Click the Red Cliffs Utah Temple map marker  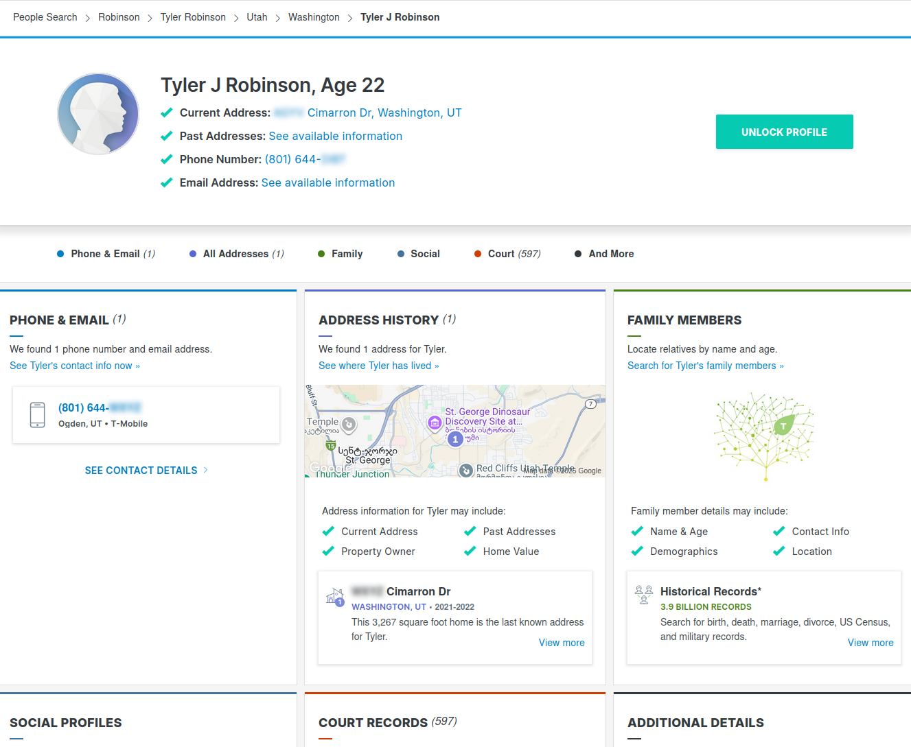pyautogui.click(x=466, y=470)
